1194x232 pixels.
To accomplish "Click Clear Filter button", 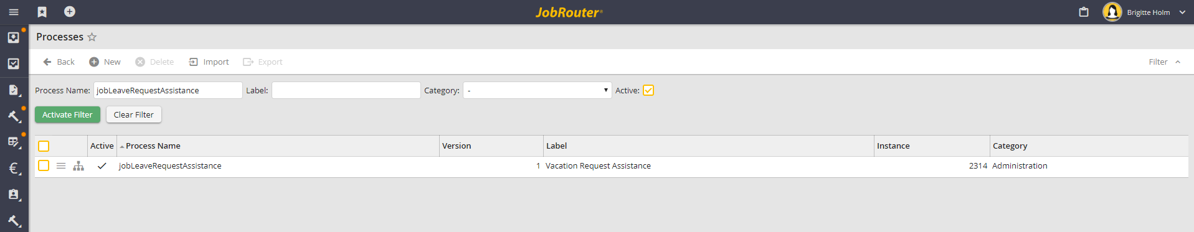I will [x=134, y=114].
